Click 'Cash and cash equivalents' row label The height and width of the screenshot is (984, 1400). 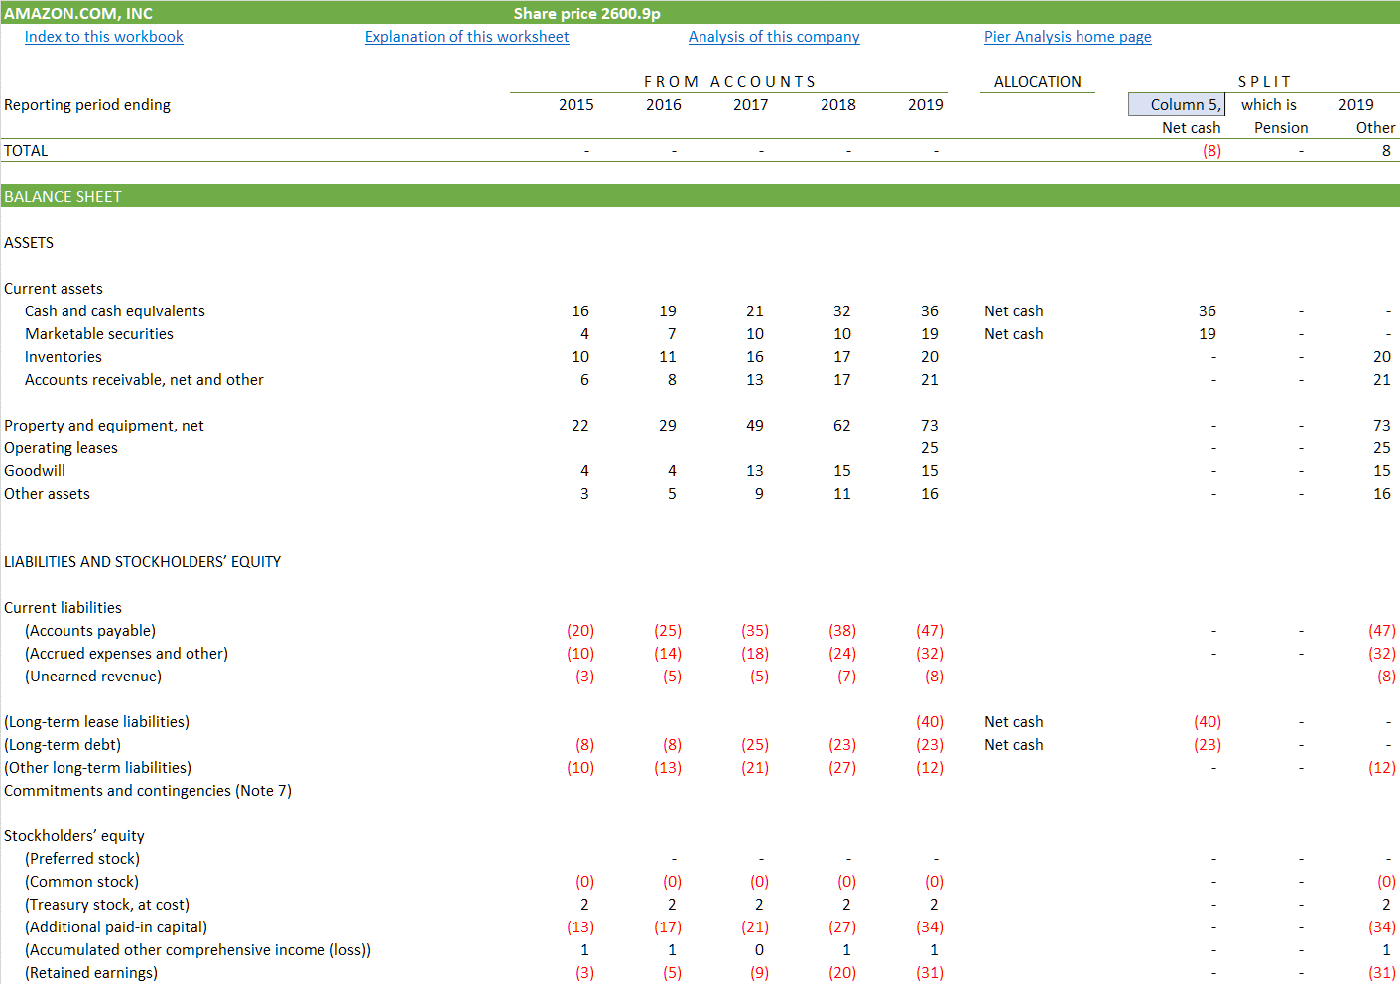coord(115,311)
